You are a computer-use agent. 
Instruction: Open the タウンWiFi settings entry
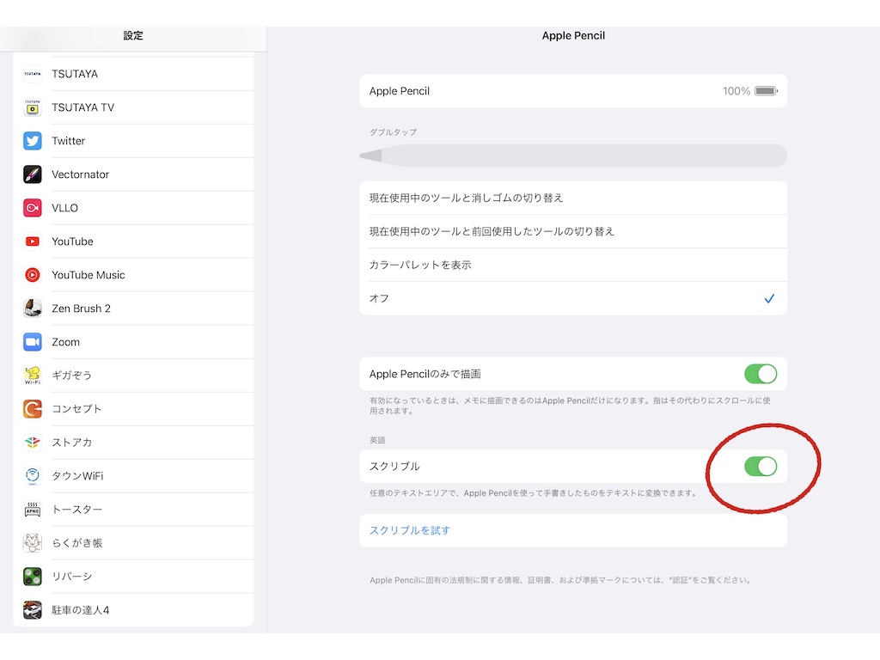[x=137, y=476]
